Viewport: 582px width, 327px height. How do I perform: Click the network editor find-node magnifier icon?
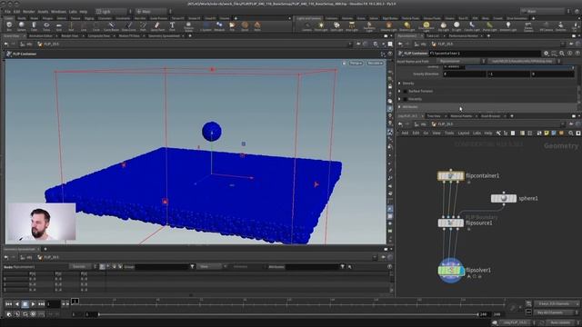click(570, 134)
